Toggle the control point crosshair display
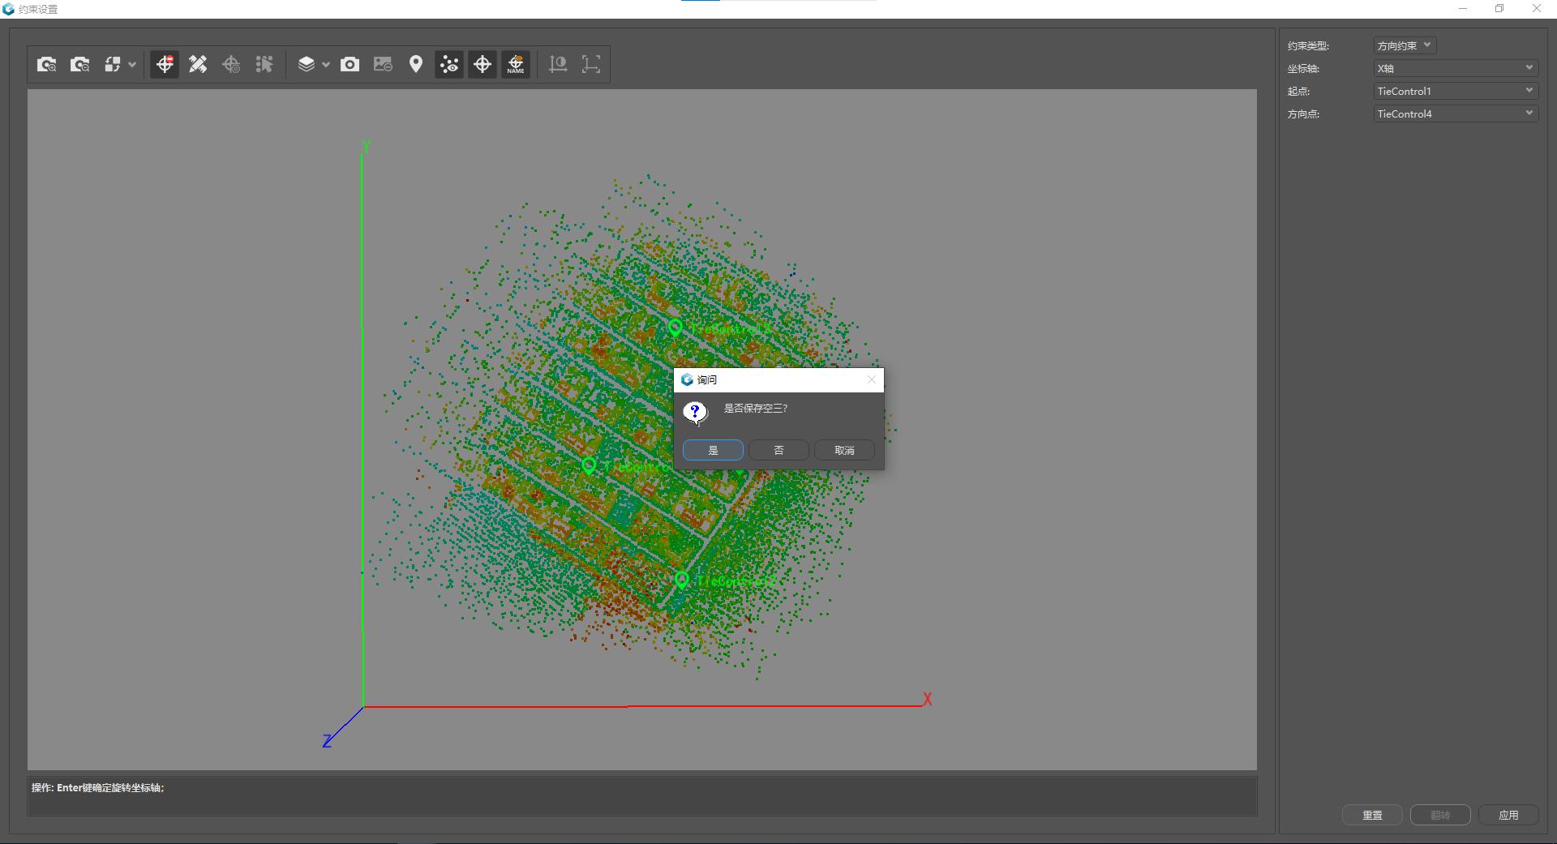The height and width of the screenshot is (844, 1557). pos(483,64)
